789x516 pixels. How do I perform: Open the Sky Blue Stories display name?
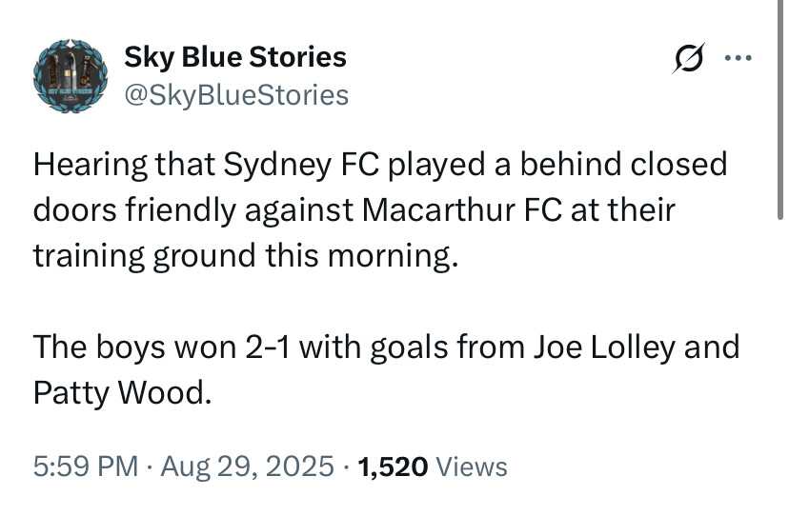pyautogui.click(x=235, y=57)
